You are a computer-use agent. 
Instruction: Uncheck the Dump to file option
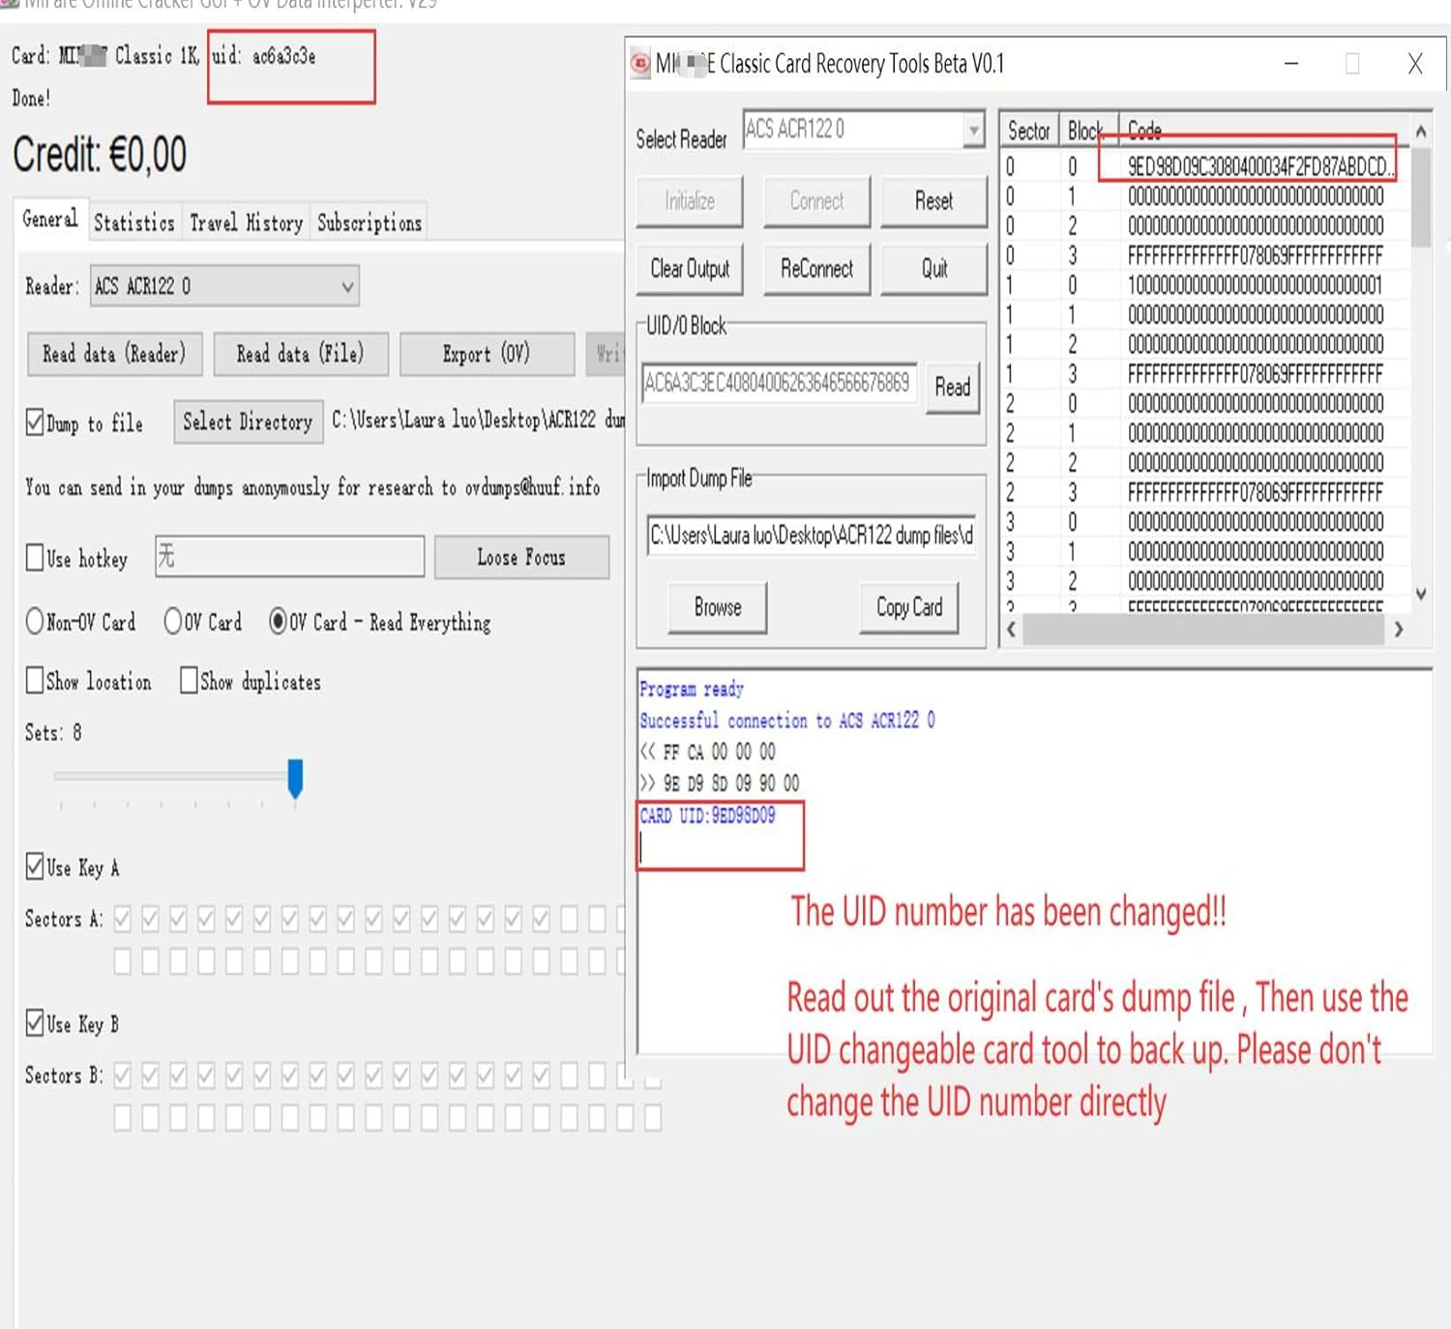click(x=35, y=423)
